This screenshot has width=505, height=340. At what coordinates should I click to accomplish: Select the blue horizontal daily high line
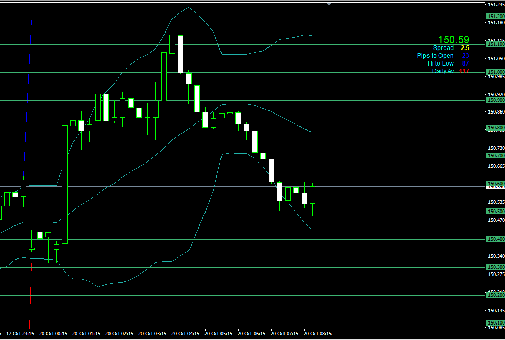(170, 20)
